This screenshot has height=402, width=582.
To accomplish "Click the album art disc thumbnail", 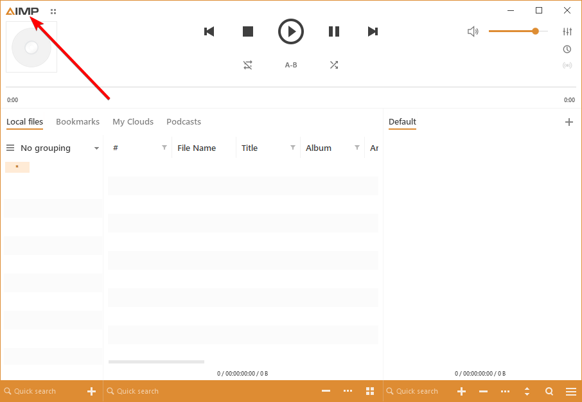I will [31, 47].
